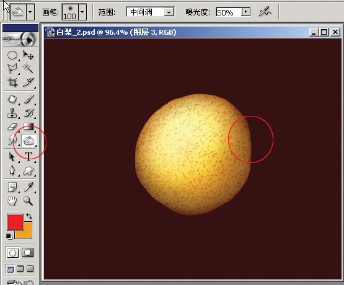The image size is (344, 285).
Task: Click the red foreground color swatch
Action: point(15,222)
